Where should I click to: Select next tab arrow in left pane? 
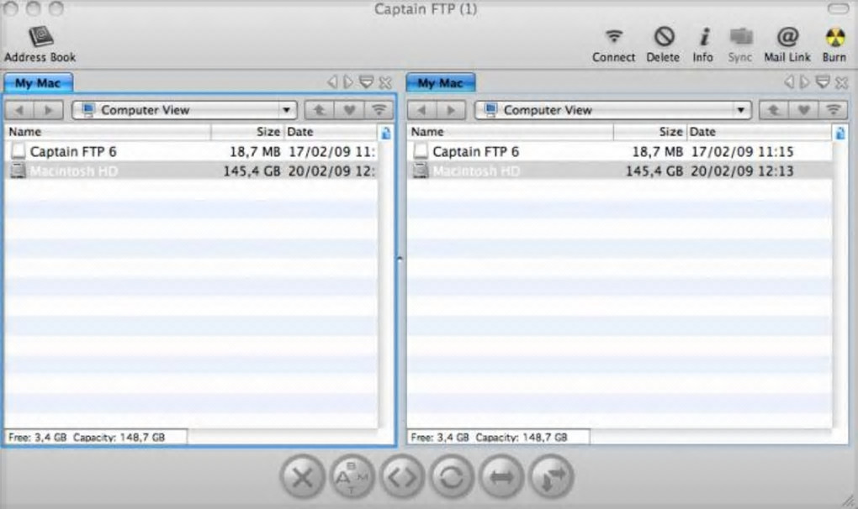(x=348, y=82)
